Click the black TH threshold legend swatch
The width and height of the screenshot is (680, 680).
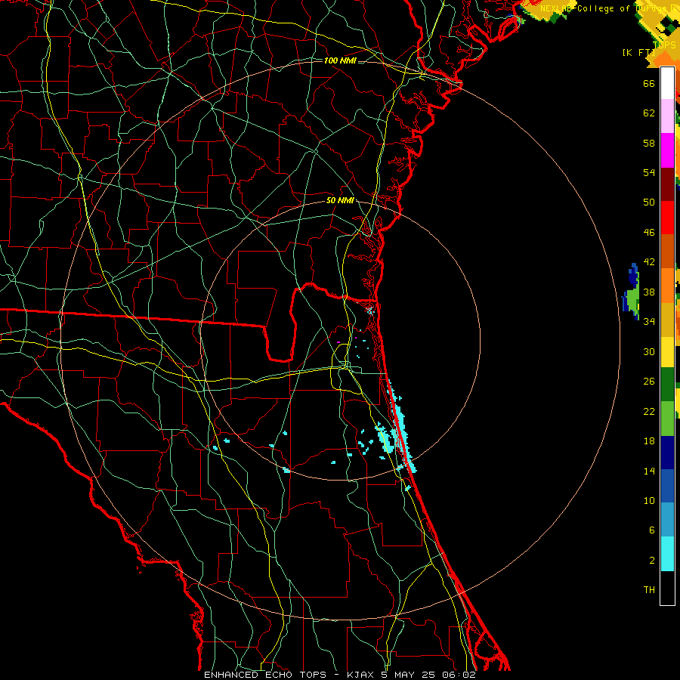667,587
